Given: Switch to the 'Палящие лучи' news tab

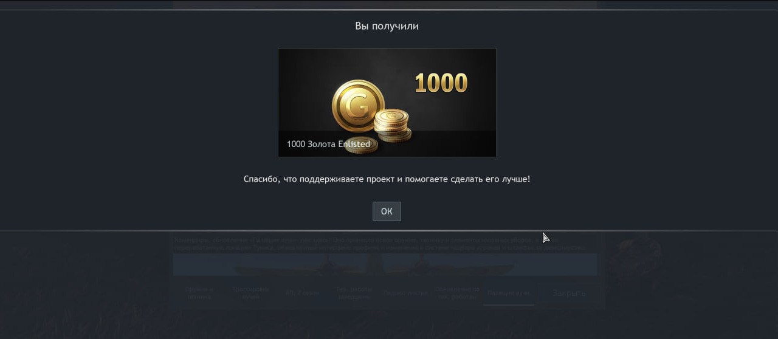Looking at the screenshot, I should point(509,293).
